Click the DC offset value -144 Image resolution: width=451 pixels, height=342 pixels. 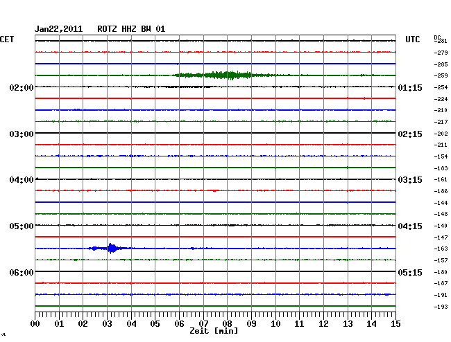point(441,203)
